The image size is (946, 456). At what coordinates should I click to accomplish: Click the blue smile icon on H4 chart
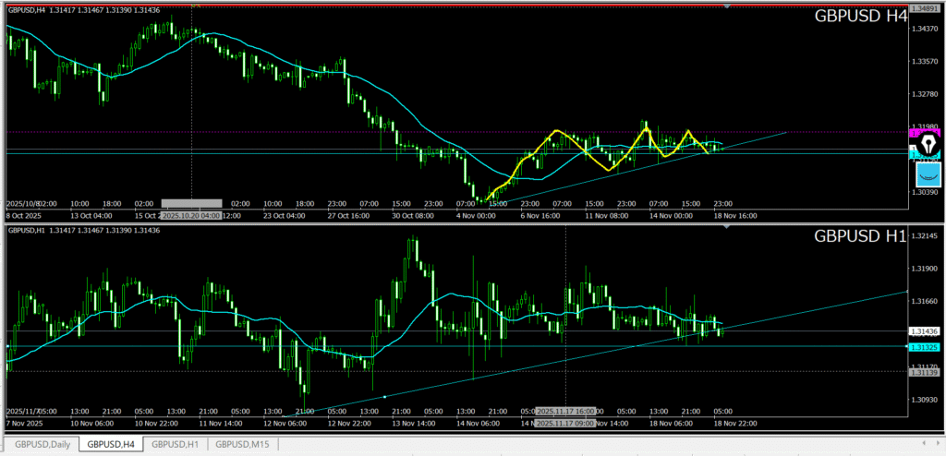(x=928, y=175)
